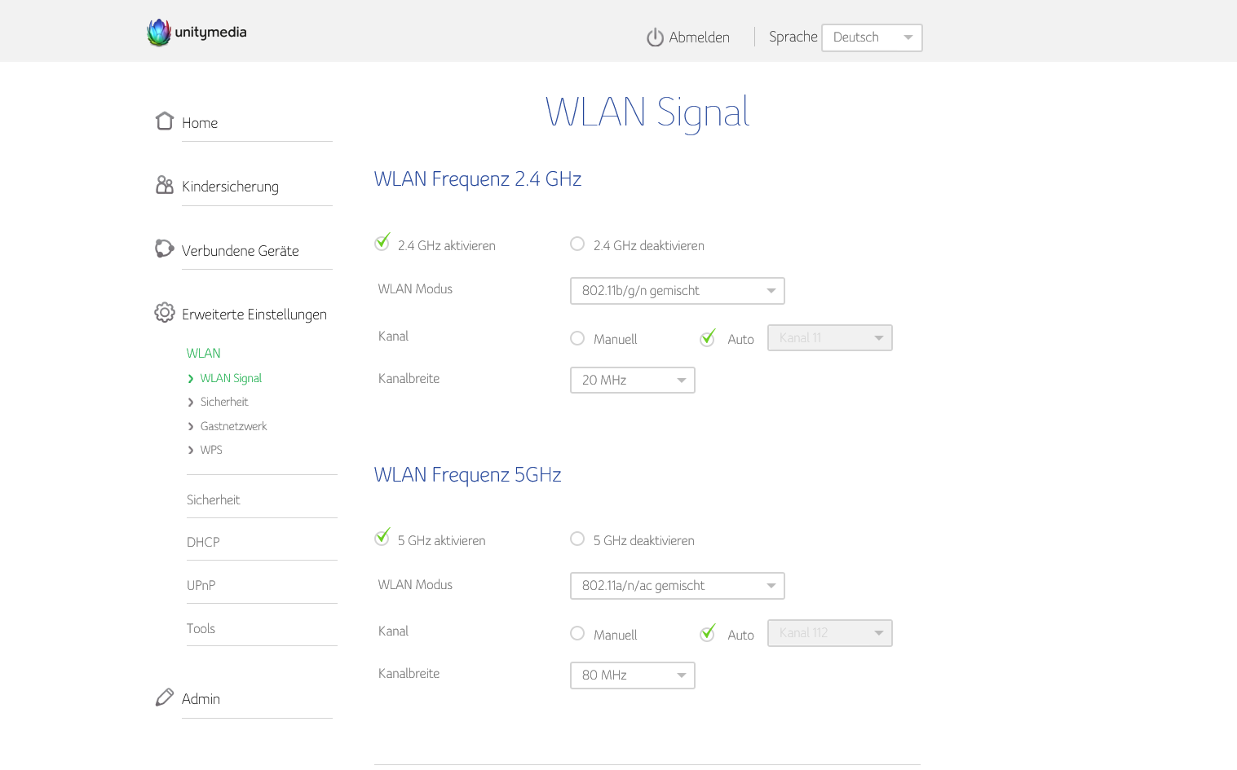Click the arrow icon beside Gastnetzwerk
This screenshot has height=770, width=1237.
pos(191,426)
